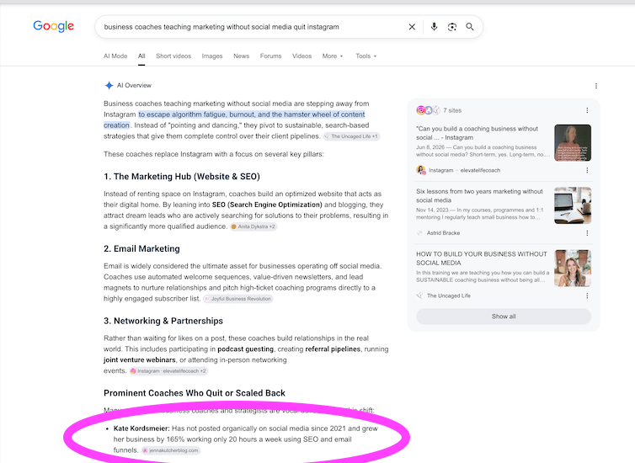The width and height of the screenshot is (635, 463).
Task: Click "Prominent Coaches Who Quit or Scaled Back"
Action: coord(195,393)
